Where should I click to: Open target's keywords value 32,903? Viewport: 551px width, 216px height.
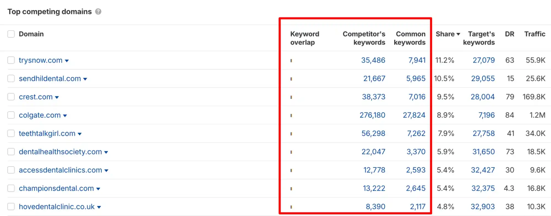(483, 207)
